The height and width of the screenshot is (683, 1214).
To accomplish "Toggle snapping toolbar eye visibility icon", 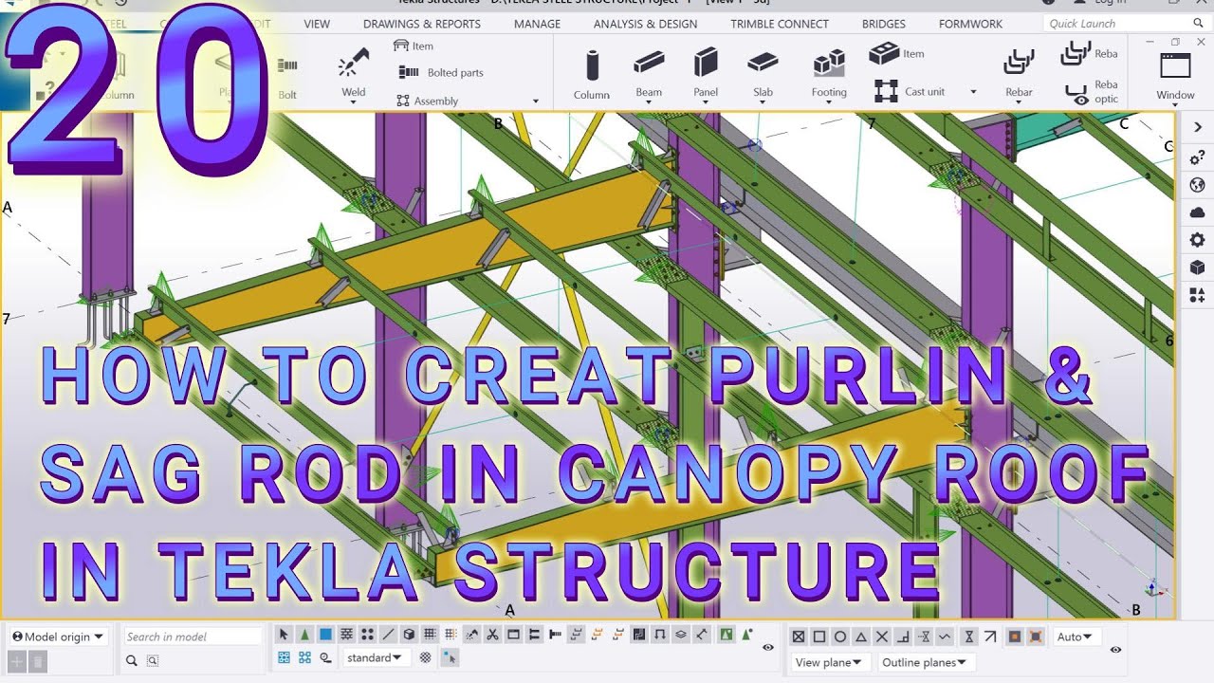I will coord(1115,650).
